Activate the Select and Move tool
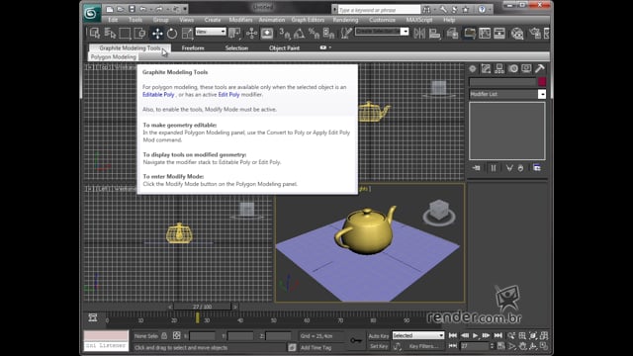 coord(157,33)
